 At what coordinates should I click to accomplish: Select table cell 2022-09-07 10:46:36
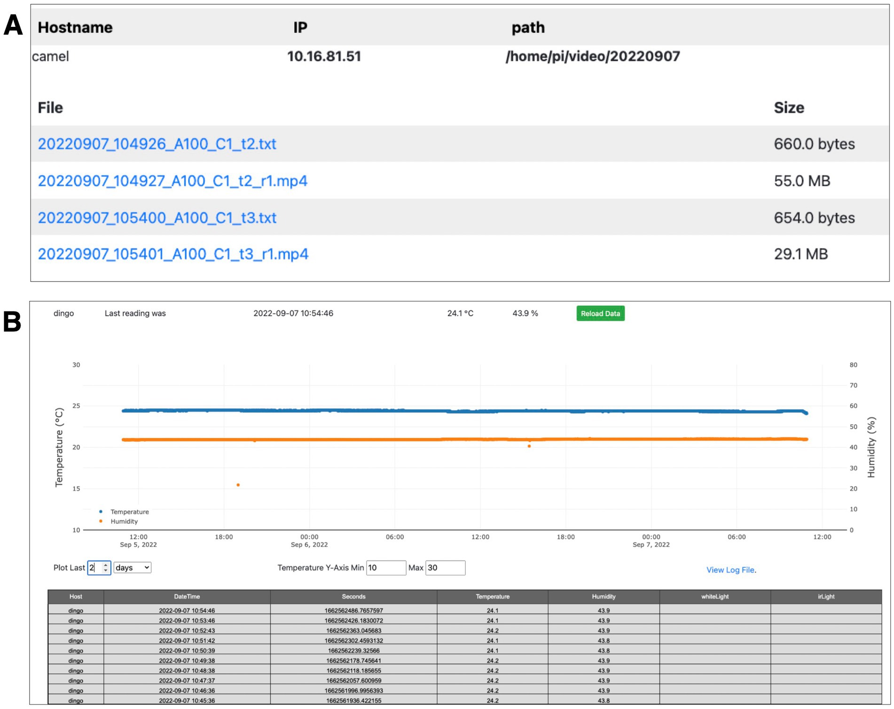(187, 691)
